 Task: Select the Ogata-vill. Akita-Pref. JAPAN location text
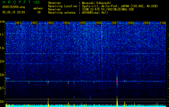click(x=120, y=6)
